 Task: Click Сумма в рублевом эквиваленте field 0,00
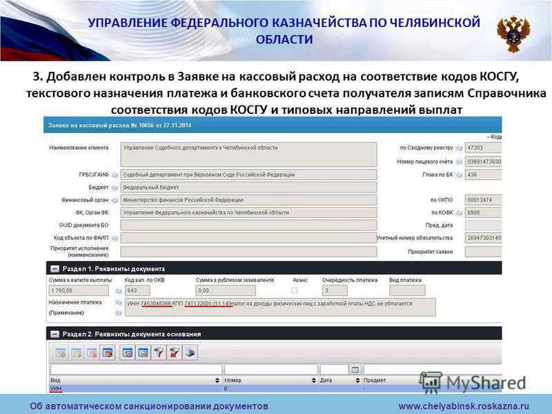coord(226,290)
